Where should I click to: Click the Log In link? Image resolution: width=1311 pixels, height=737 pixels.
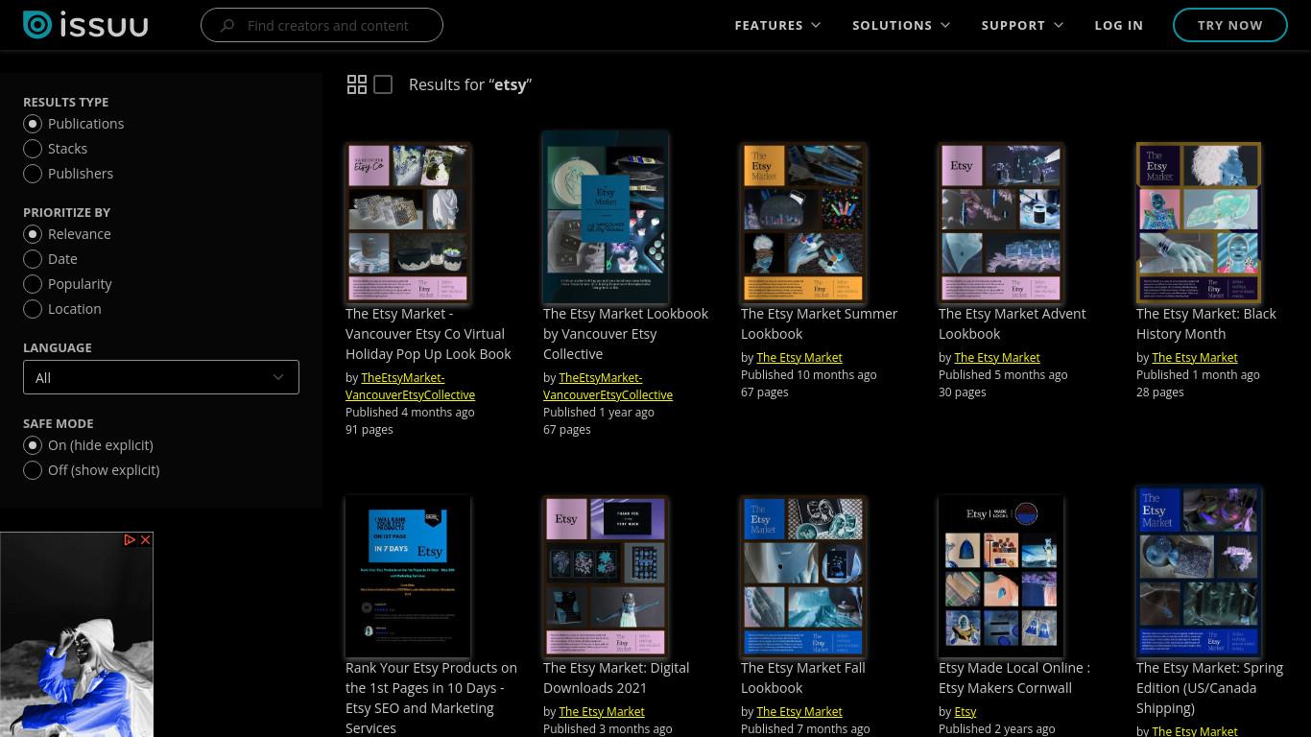click(x=1118, y=25)
